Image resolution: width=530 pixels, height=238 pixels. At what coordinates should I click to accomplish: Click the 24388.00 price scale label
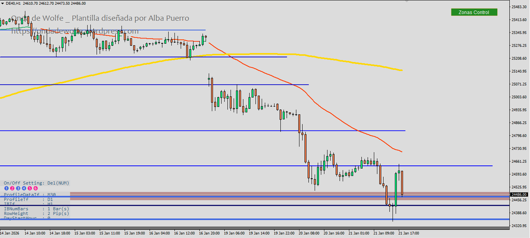click(x=520, y=213)
